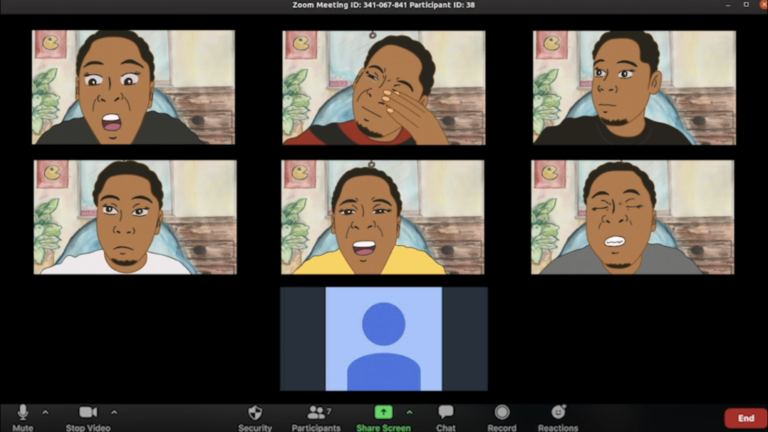Open the Chat panel
The width and height of the screenshot is (768, 432).
445,418
